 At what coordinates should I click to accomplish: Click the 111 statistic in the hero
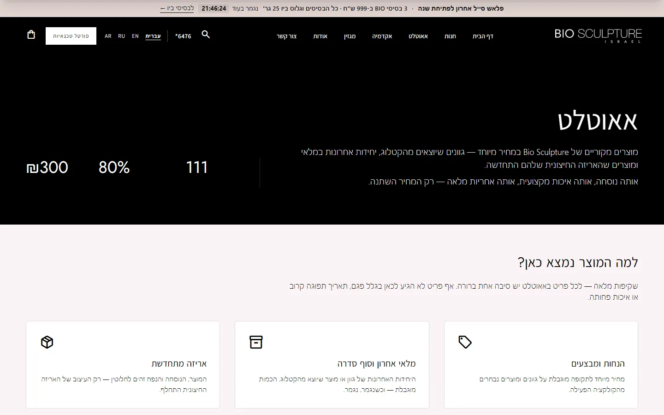197,167
